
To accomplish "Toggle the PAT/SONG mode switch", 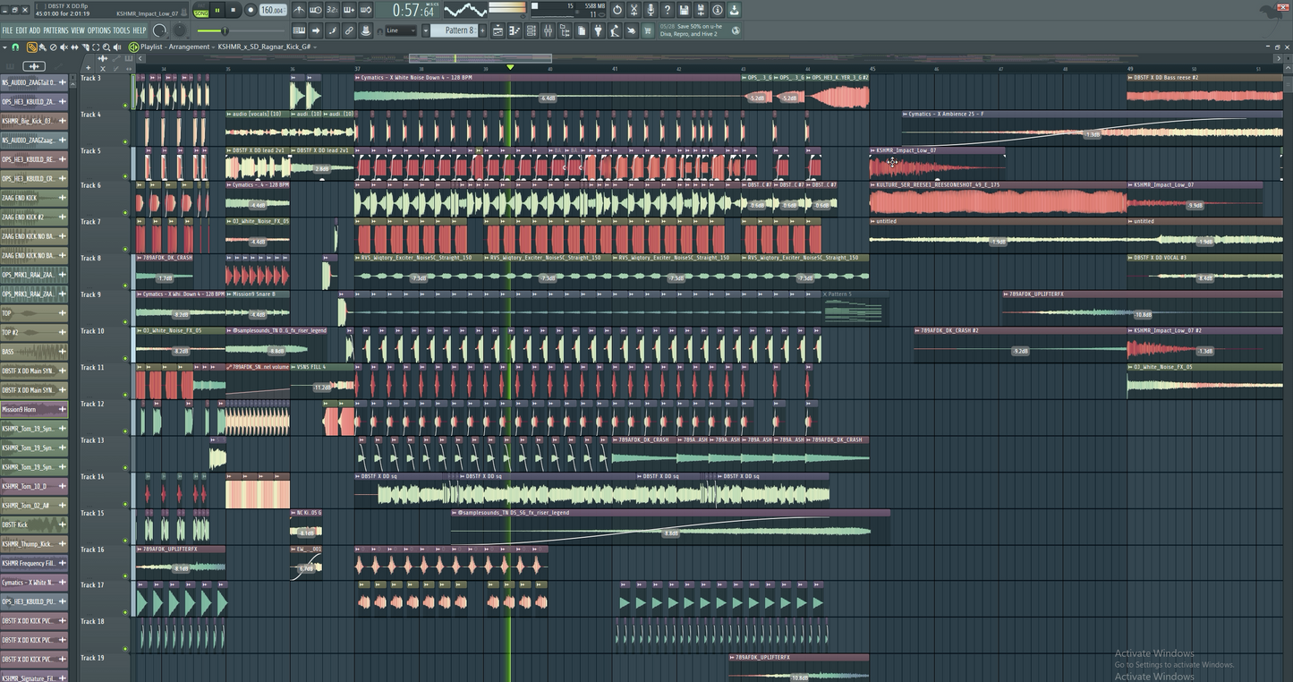I will pos(200,10).
